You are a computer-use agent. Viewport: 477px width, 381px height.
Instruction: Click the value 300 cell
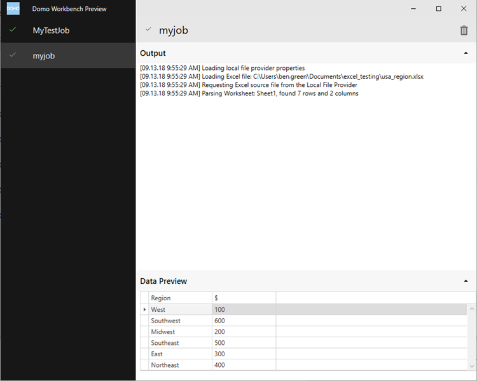coord(244,354)
